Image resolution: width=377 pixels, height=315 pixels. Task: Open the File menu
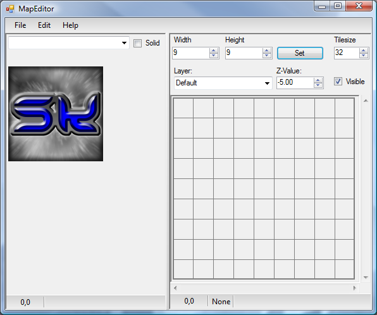(x=20, y=25)
